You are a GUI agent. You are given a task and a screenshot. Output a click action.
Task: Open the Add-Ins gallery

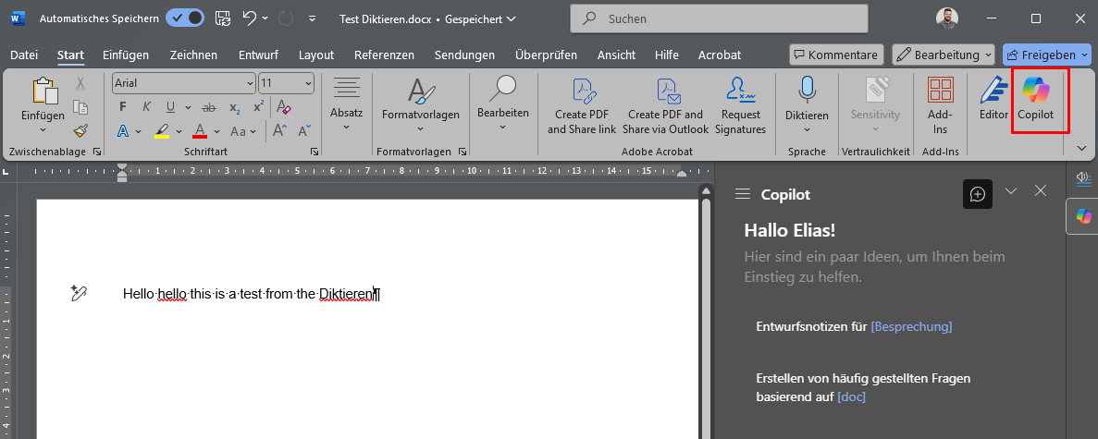coord(940,106)
